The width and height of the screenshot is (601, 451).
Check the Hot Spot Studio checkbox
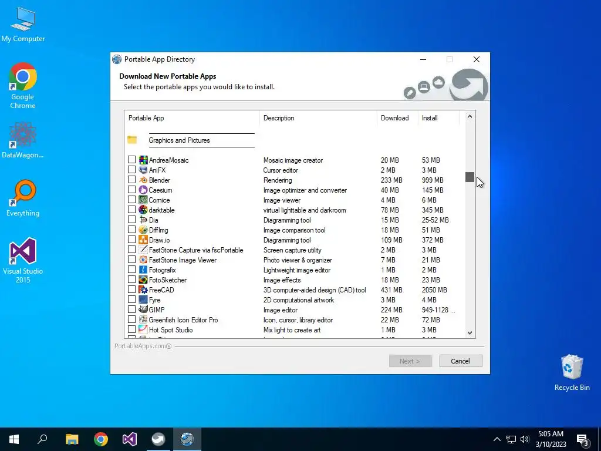(x=132, y=329)
